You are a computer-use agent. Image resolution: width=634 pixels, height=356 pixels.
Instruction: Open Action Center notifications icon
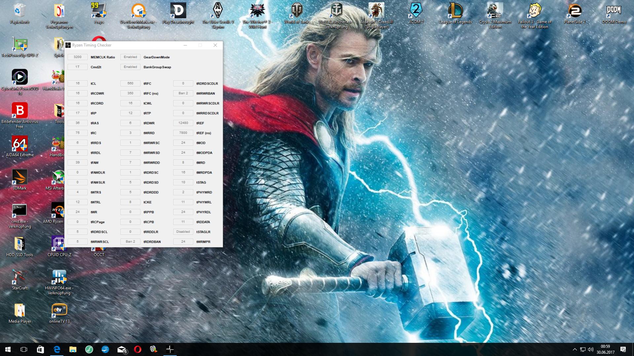623,349
